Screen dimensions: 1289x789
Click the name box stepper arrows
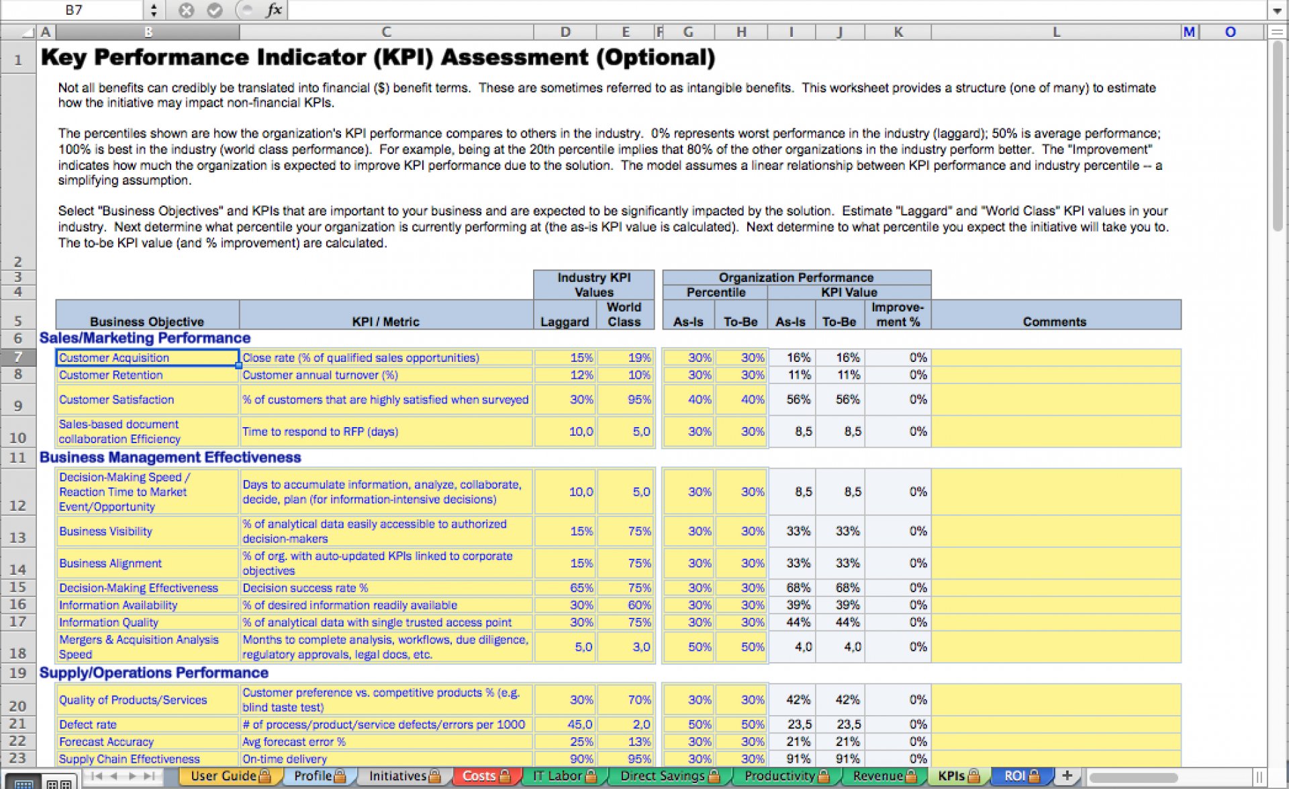(154, 10)
